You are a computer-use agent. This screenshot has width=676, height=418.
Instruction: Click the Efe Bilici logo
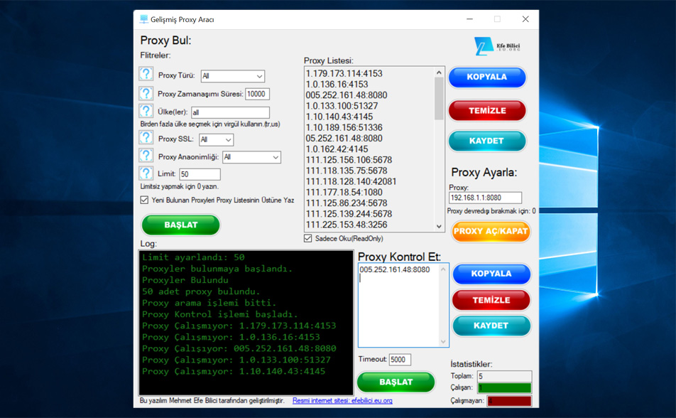(497, 47)
